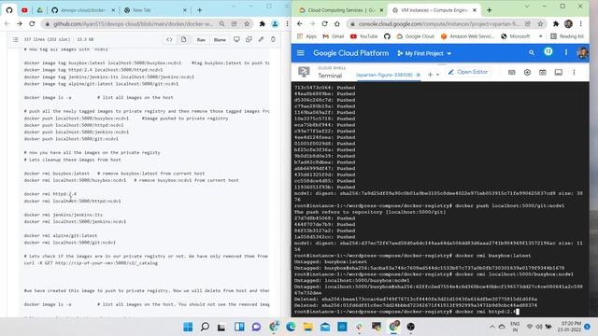The height and width of the screenshot is (336, 598).
Task: Search Google Cloud Platform resources
Action: pyautogui.click(x=532, y=53)
